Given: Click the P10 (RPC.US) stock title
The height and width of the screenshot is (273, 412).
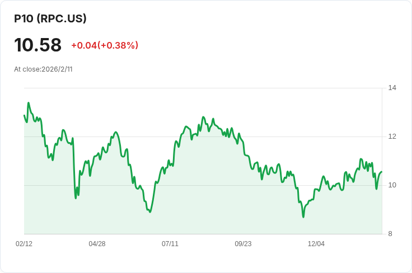Looking at the screenshot, I should click(50, 18).
